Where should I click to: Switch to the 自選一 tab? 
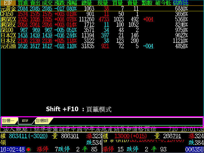tap(8, 121)
